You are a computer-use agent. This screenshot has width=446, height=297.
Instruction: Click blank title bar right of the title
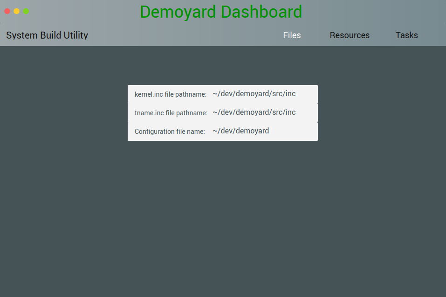tap(373, 12)
